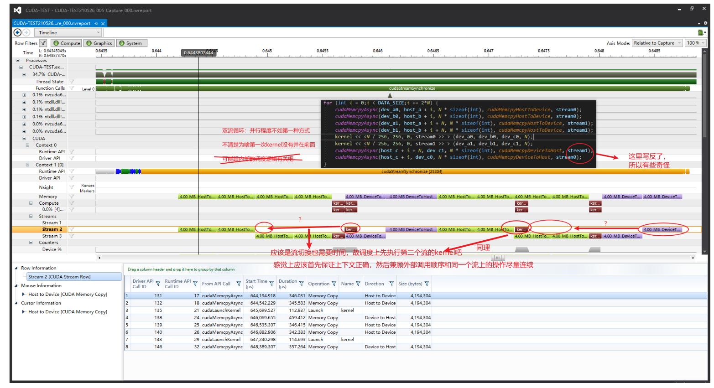714x388 pixels.
Task: Click the Nsight row filter funnel
Action: pyautogui.click(x=72, y=187)
